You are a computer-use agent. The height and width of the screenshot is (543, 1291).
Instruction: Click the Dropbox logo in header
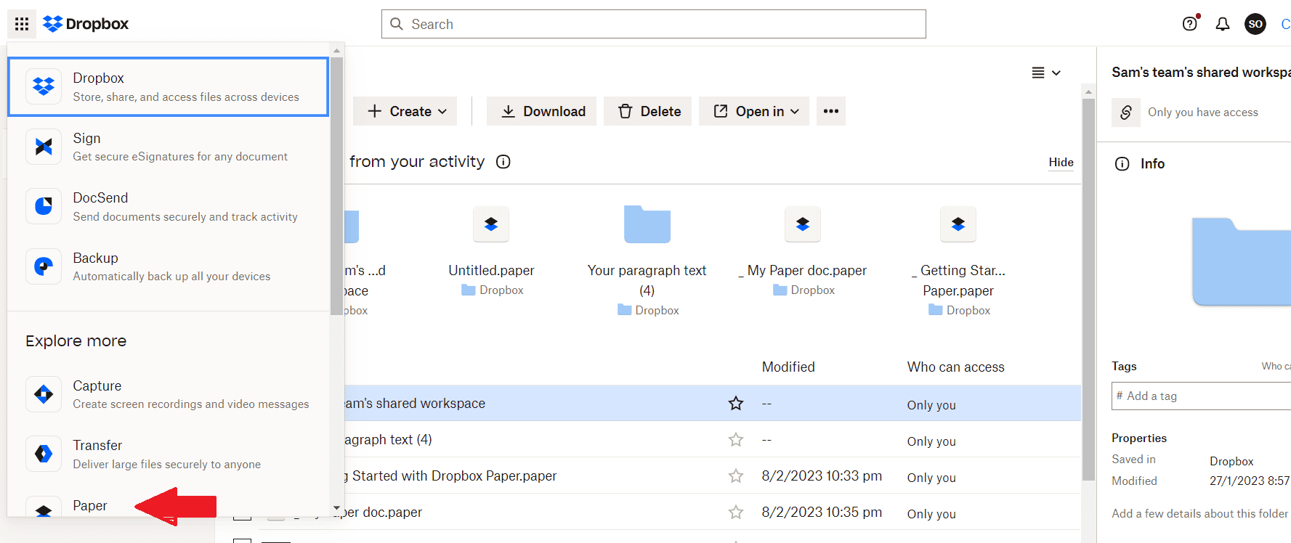tap(86, 24)
